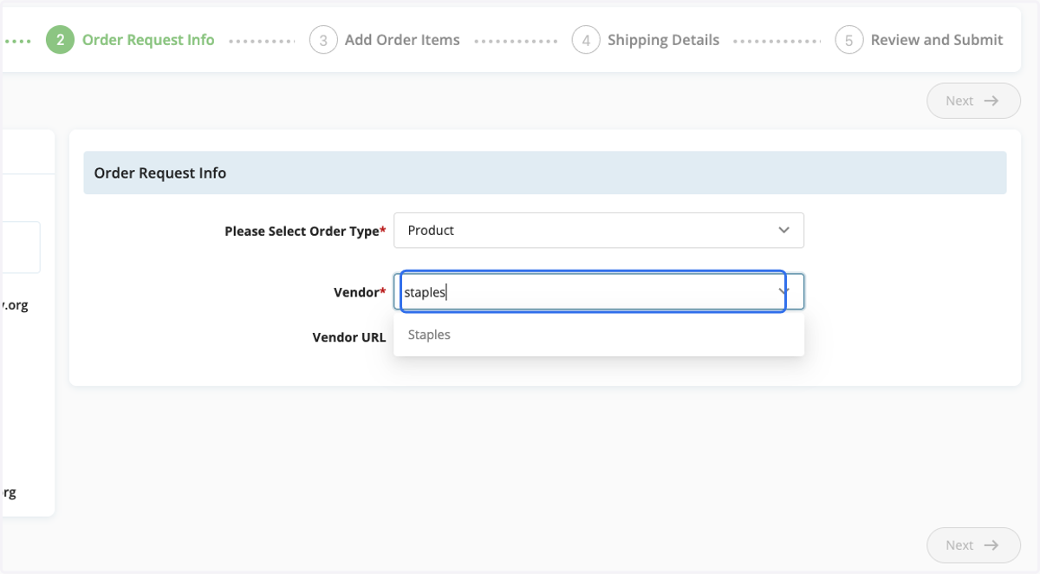Click the green step 2 circle icon
This screenshot has height=574, width=1040.
60,40
